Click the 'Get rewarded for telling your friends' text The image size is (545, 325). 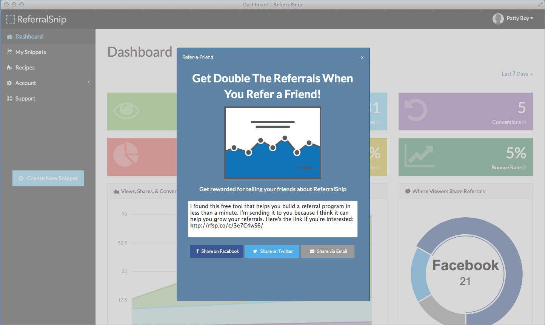click(273, 189)
